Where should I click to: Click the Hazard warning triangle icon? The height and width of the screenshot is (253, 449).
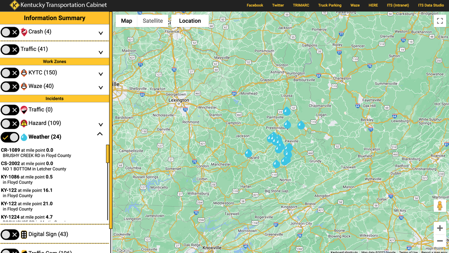pyautogui.click(x=24, y=123)
